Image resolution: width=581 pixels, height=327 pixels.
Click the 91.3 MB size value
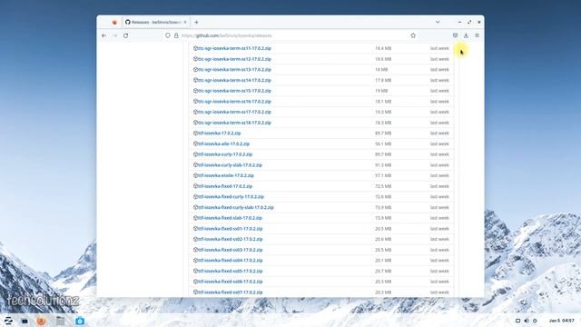click(383, 165)
